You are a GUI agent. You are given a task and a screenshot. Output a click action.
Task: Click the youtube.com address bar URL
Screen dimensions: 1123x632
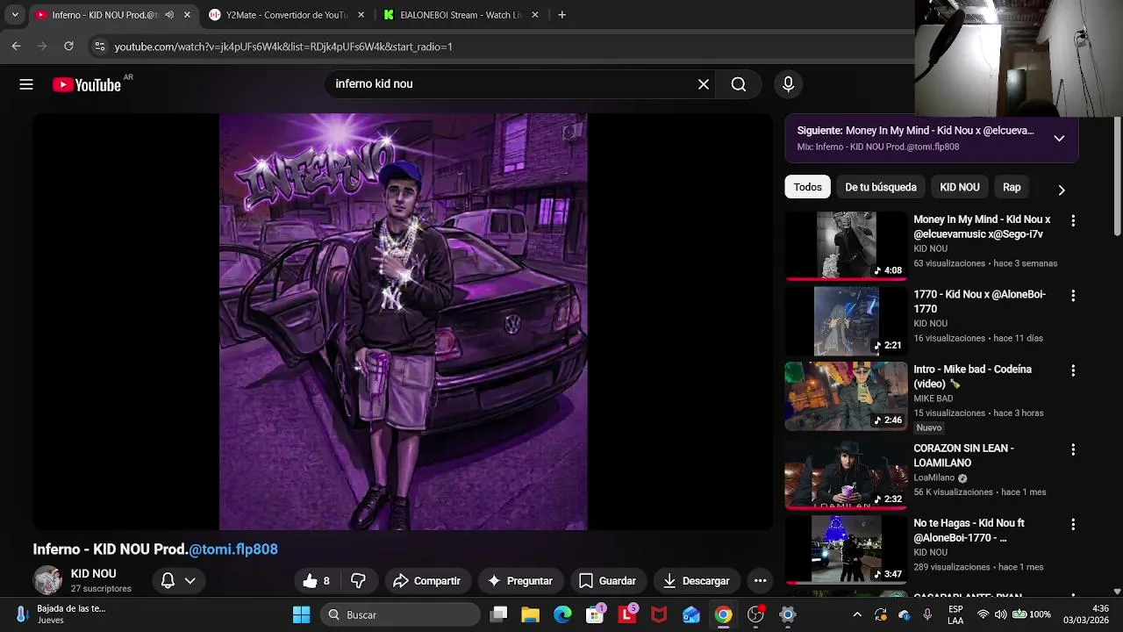(x=283, y=47)
